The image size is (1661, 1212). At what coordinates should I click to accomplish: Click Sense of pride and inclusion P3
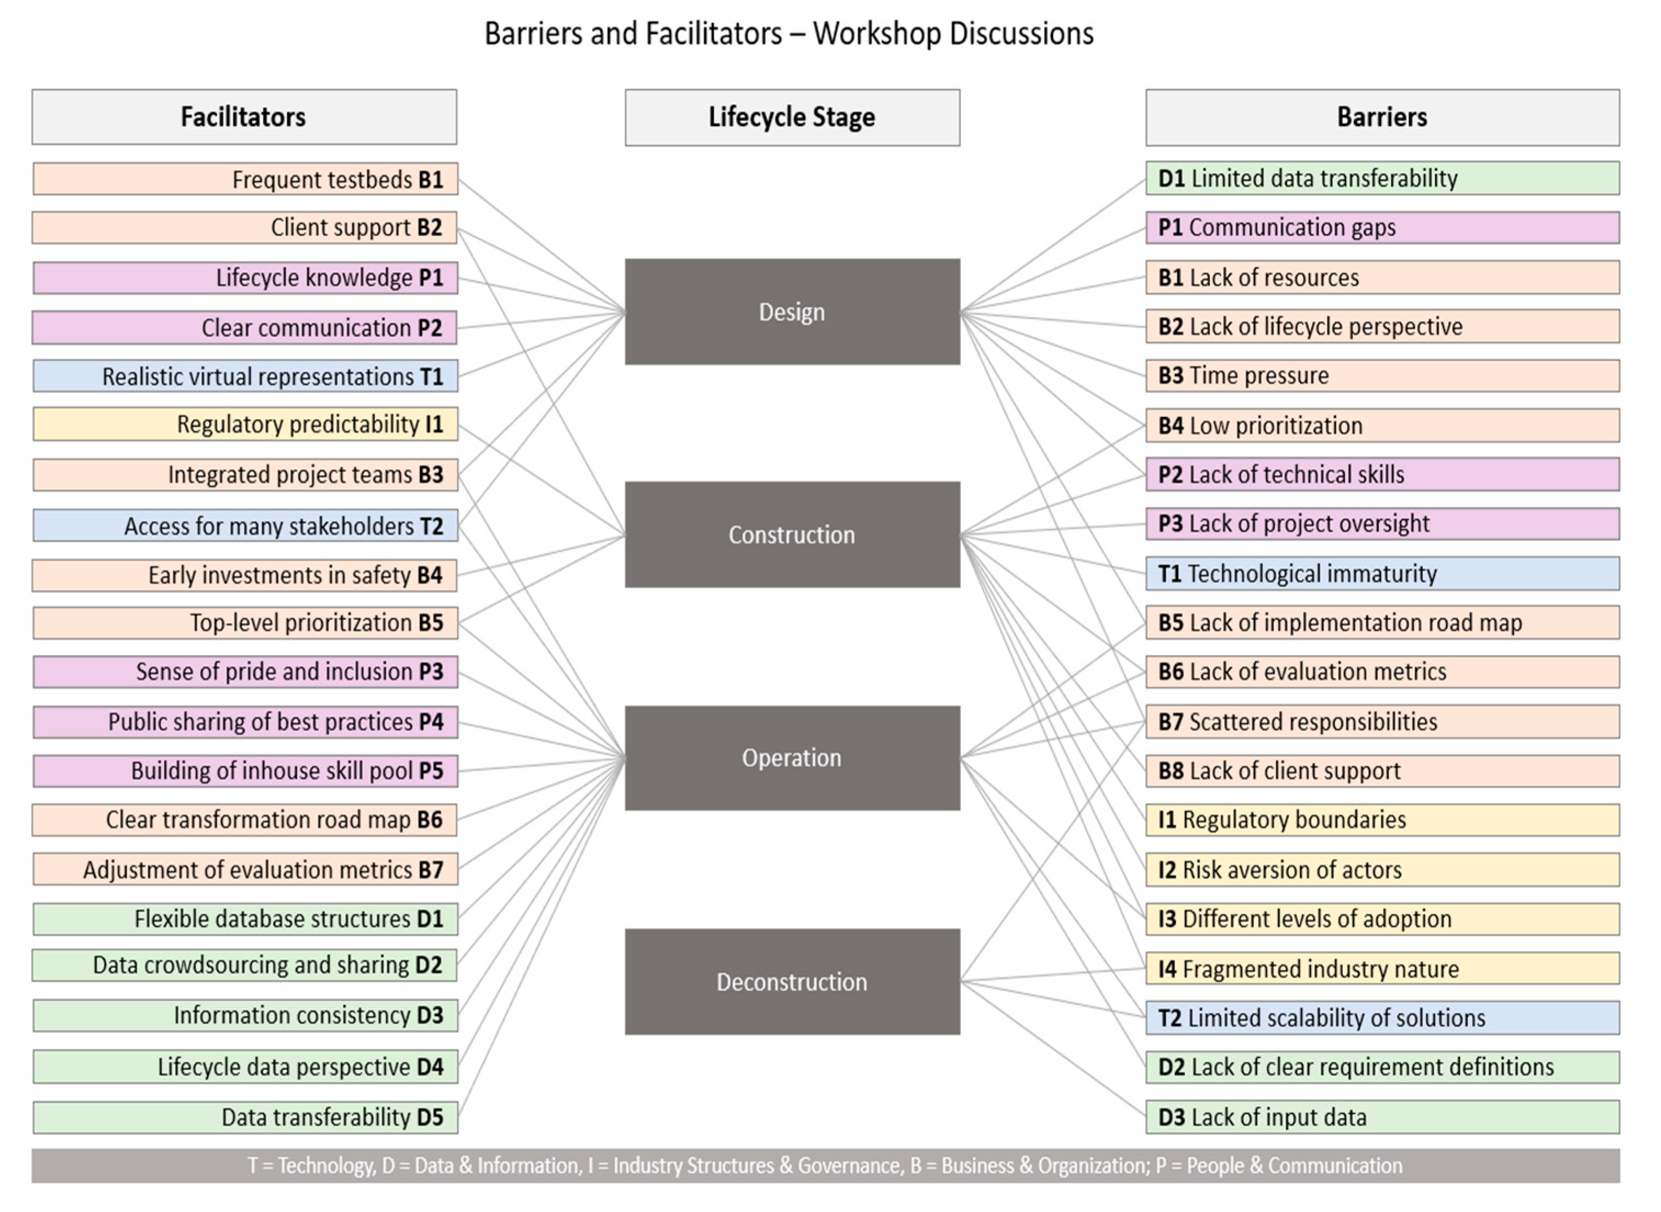(245, 672)
